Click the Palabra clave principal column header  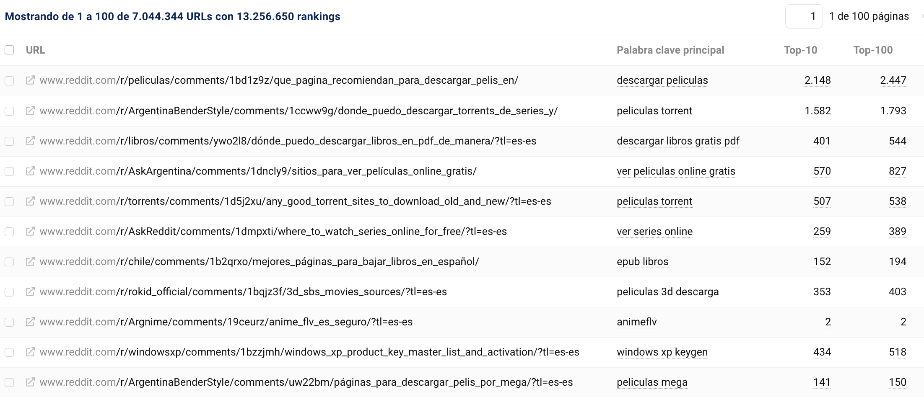(x=670, y=50)
